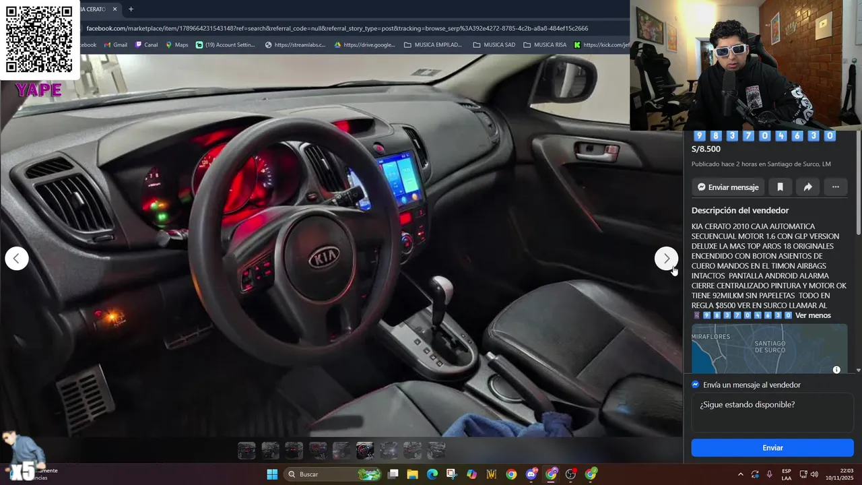The image size is (862, 485).
Task: Open OBS Studio from the taskbar
Action: tap(571, 474)
